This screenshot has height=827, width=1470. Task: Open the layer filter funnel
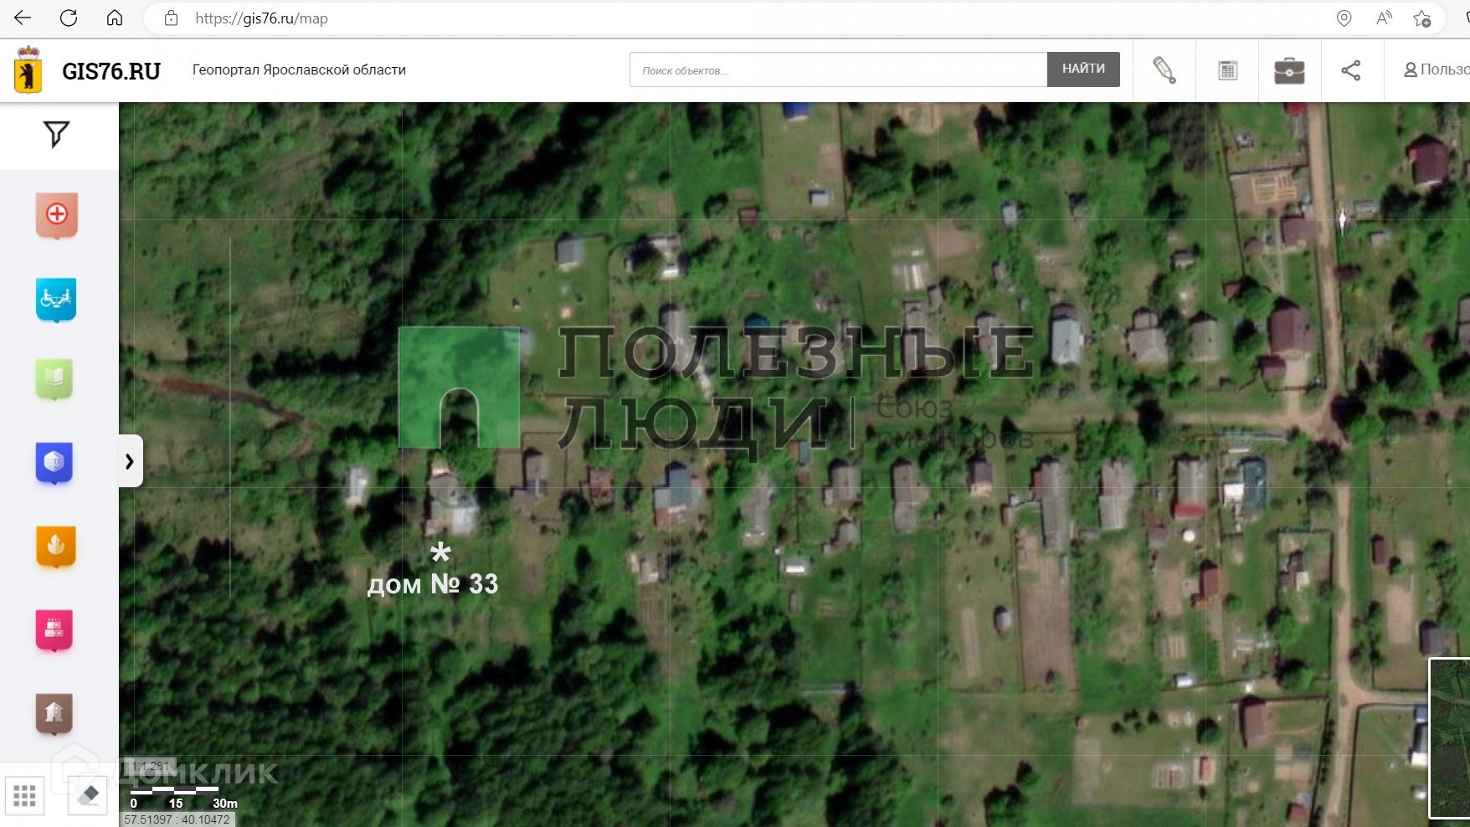point(56,134)
